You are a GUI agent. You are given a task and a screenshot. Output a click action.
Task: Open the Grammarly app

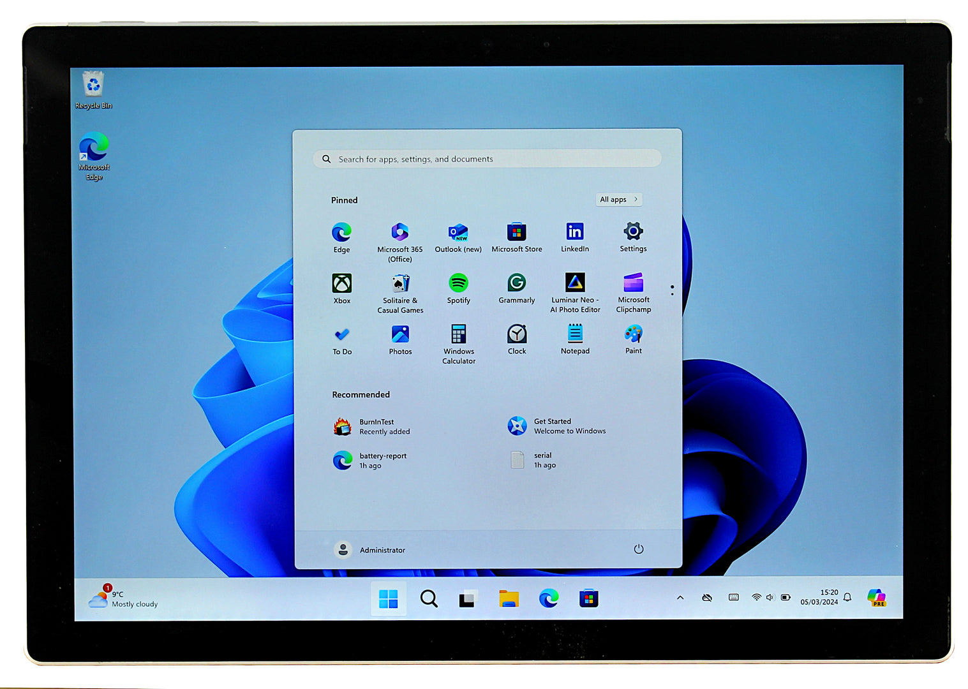516,284
